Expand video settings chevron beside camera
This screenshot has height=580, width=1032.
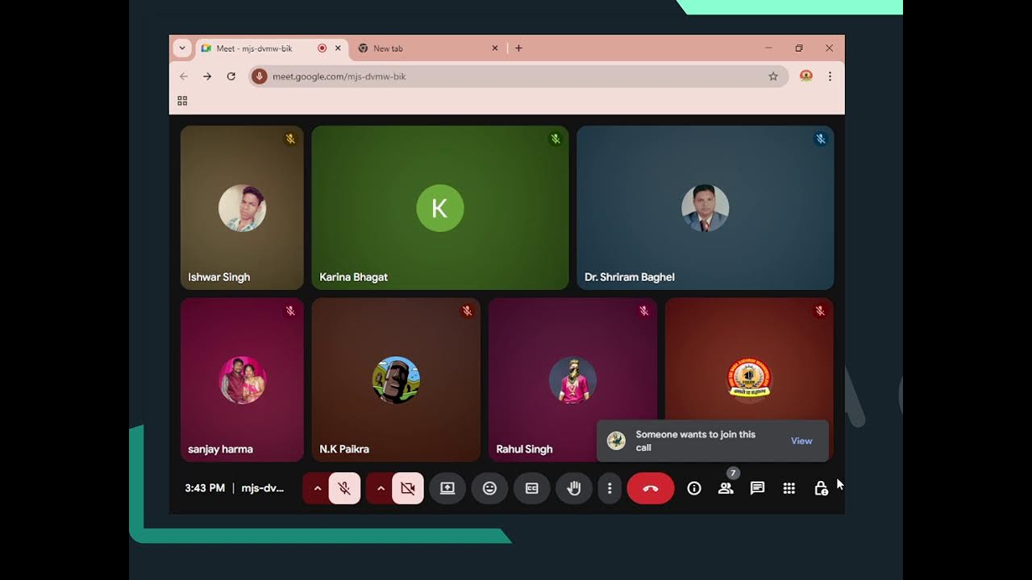(381, 488)
